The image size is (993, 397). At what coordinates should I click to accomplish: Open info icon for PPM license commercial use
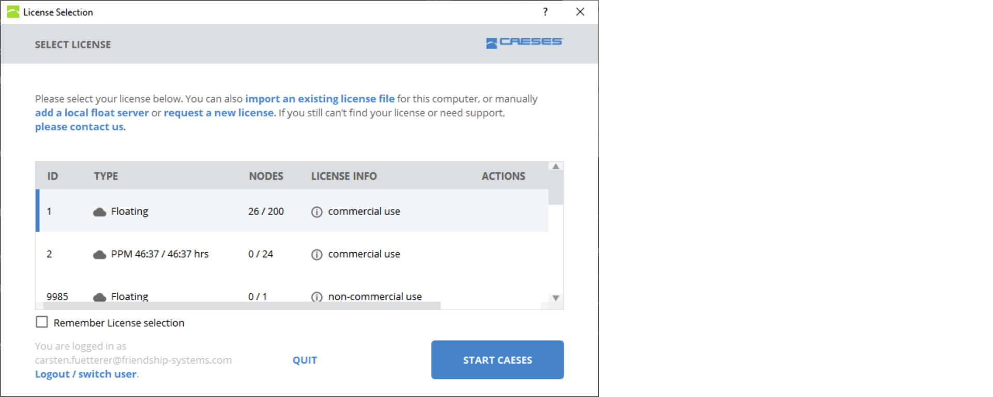pos(317,254)
